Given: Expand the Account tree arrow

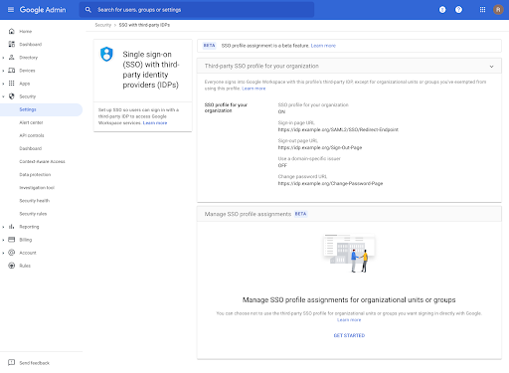Looking at the screenshot, I should click(x=3, y=253).
